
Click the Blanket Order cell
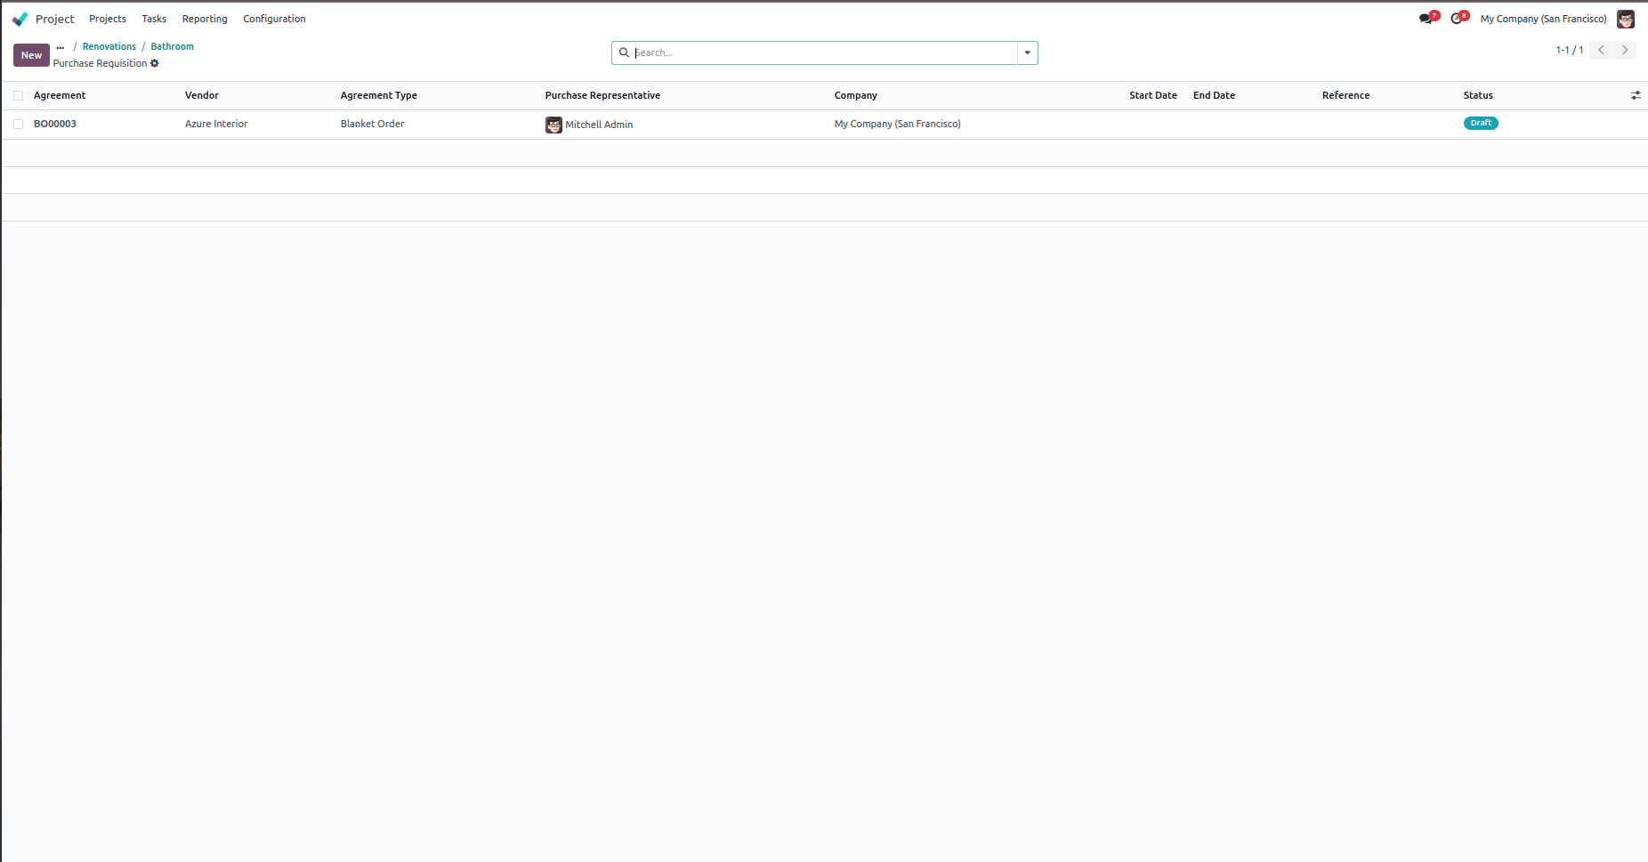click(372, 124)
